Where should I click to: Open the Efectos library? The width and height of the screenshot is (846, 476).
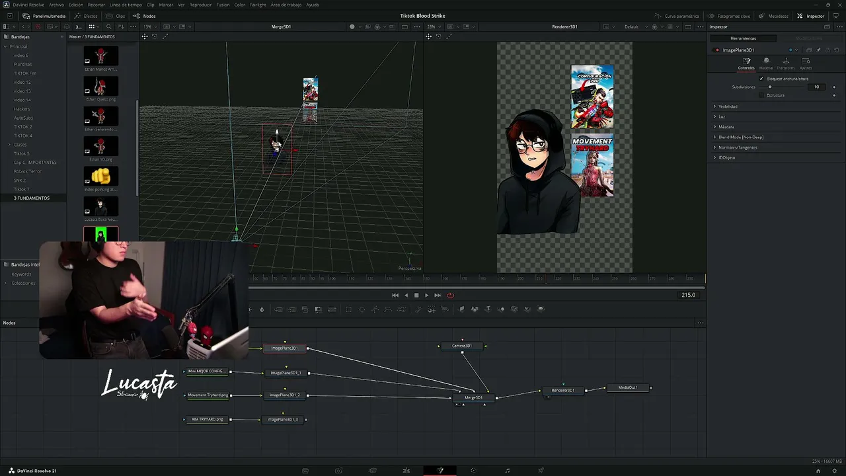tap(86, 16)
